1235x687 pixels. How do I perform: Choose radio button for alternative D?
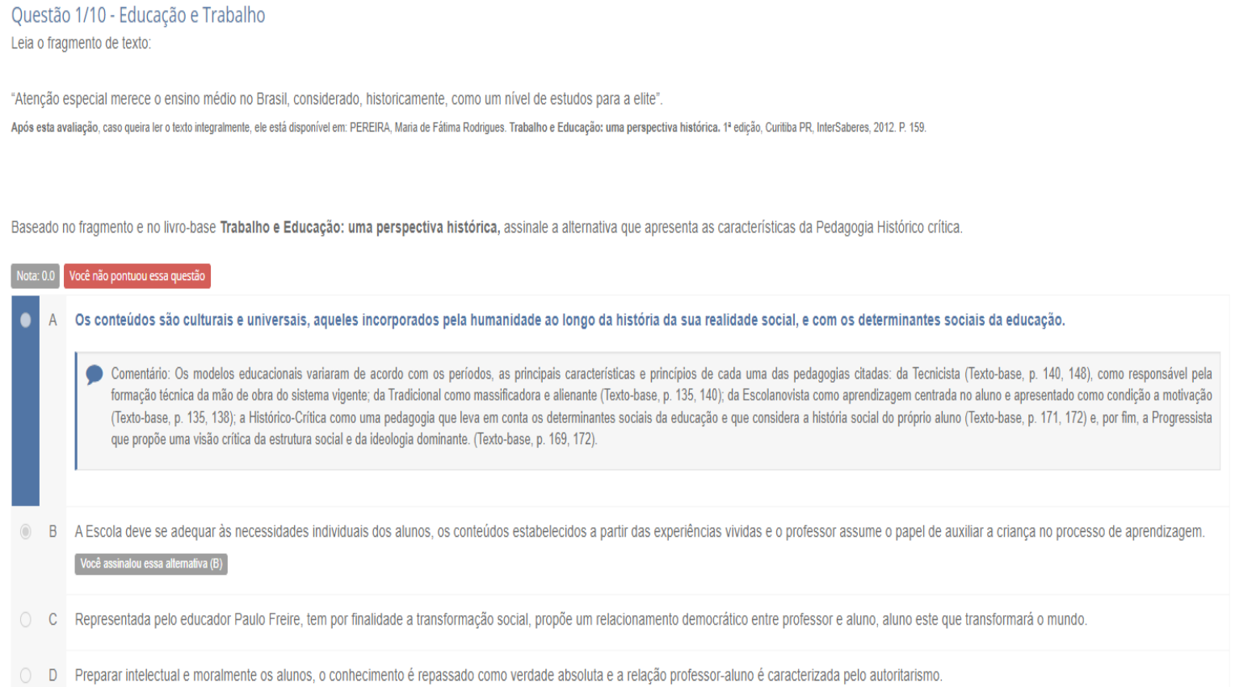[26, 675]
